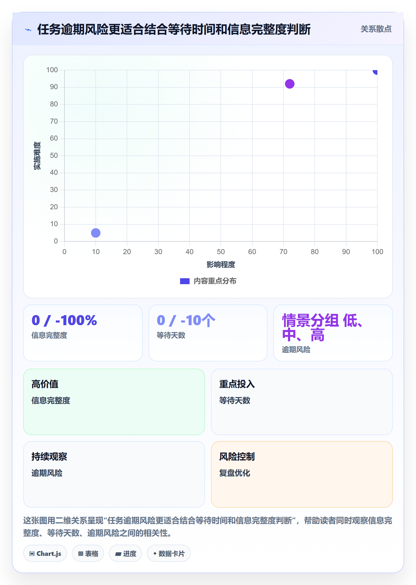Click the description paragraph beginning 这张图用二维关系

click(x=208, y=527)
